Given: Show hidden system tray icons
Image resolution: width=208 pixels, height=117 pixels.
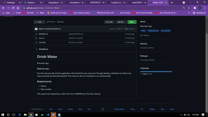Looking at the screenshot, I should point(181,115).
